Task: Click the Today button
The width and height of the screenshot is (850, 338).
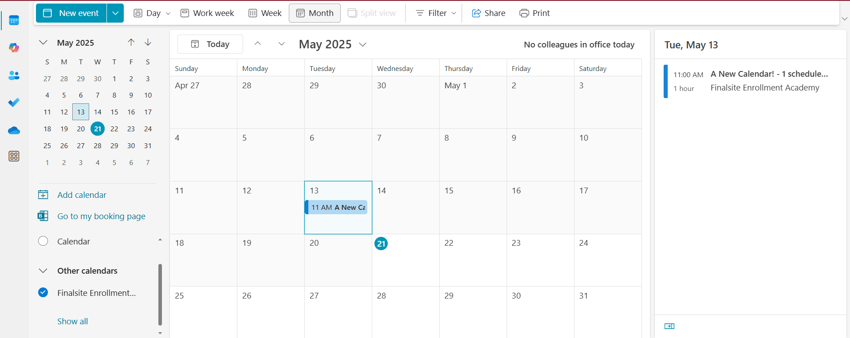Action: (210, 44)
